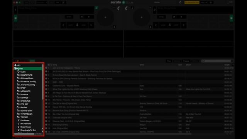Click the G House Music folder icon
This screenshot has height=139, width=247.
point(19,78)
